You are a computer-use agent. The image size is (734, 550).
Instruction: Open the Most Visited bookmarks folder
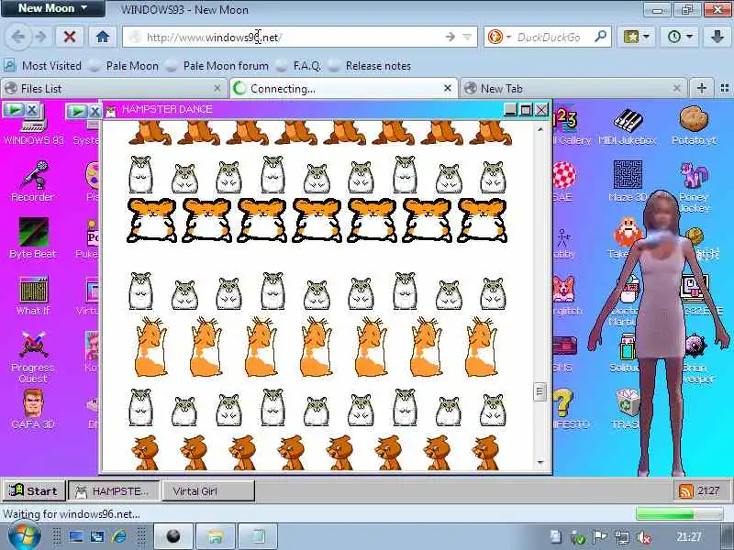coord(42,66)
